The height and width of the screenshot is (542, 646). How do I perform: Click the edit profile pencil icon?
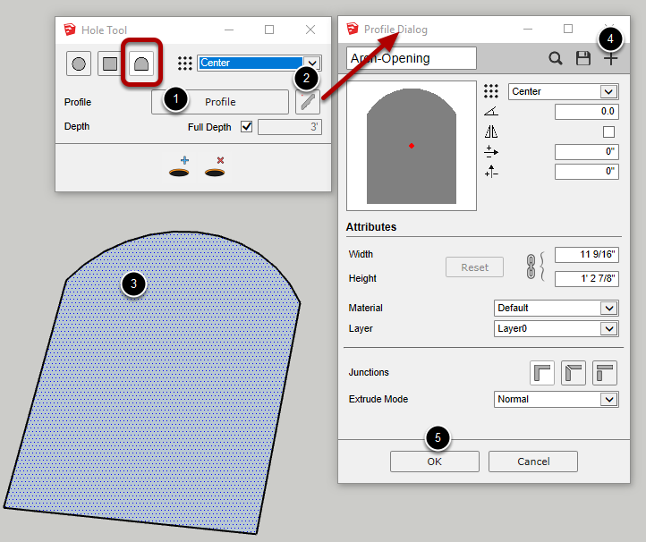pyautogui.click(x=307, y=102)
